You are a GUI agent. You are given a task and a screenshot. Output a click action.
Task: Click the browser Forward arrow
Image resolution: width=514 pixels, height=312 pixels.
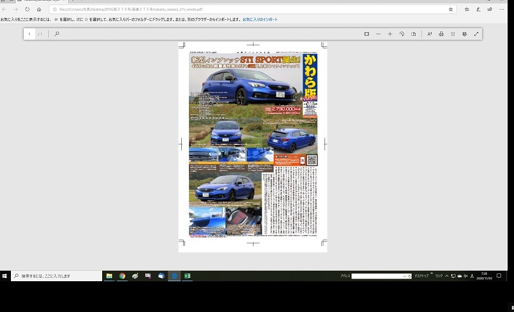pos(15,10)
